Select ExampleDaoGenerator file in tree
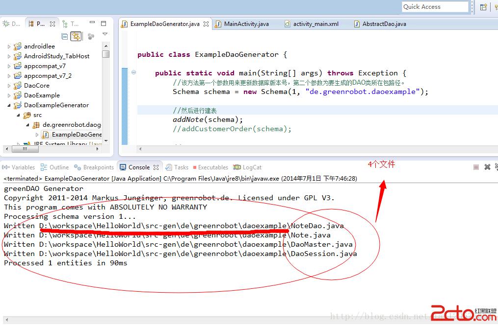 tap(77, 135)
